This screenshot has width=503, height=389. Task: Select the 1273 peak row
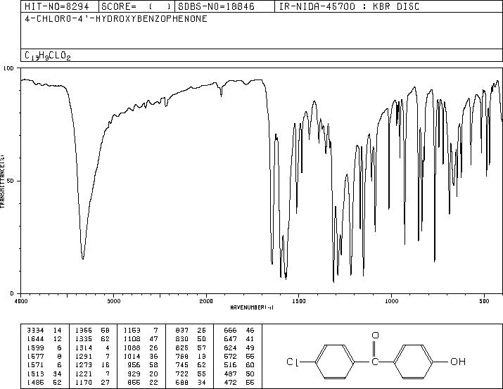[x=92, y=365]
